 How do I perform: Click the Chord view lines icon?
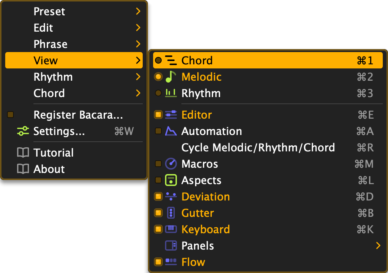pyautogui.click(x=171, y=61)
